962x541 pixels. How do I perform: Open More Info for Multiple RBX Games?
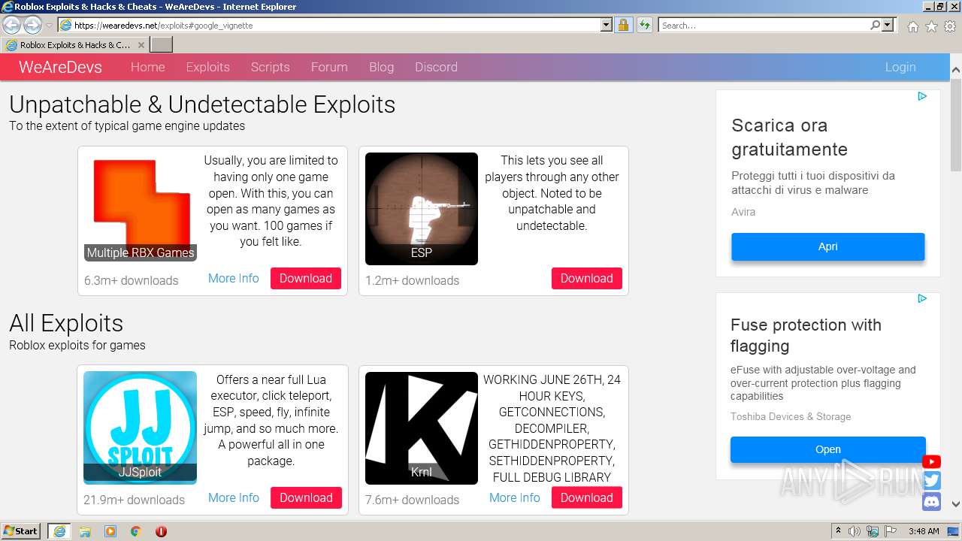(x=234, y=278)
